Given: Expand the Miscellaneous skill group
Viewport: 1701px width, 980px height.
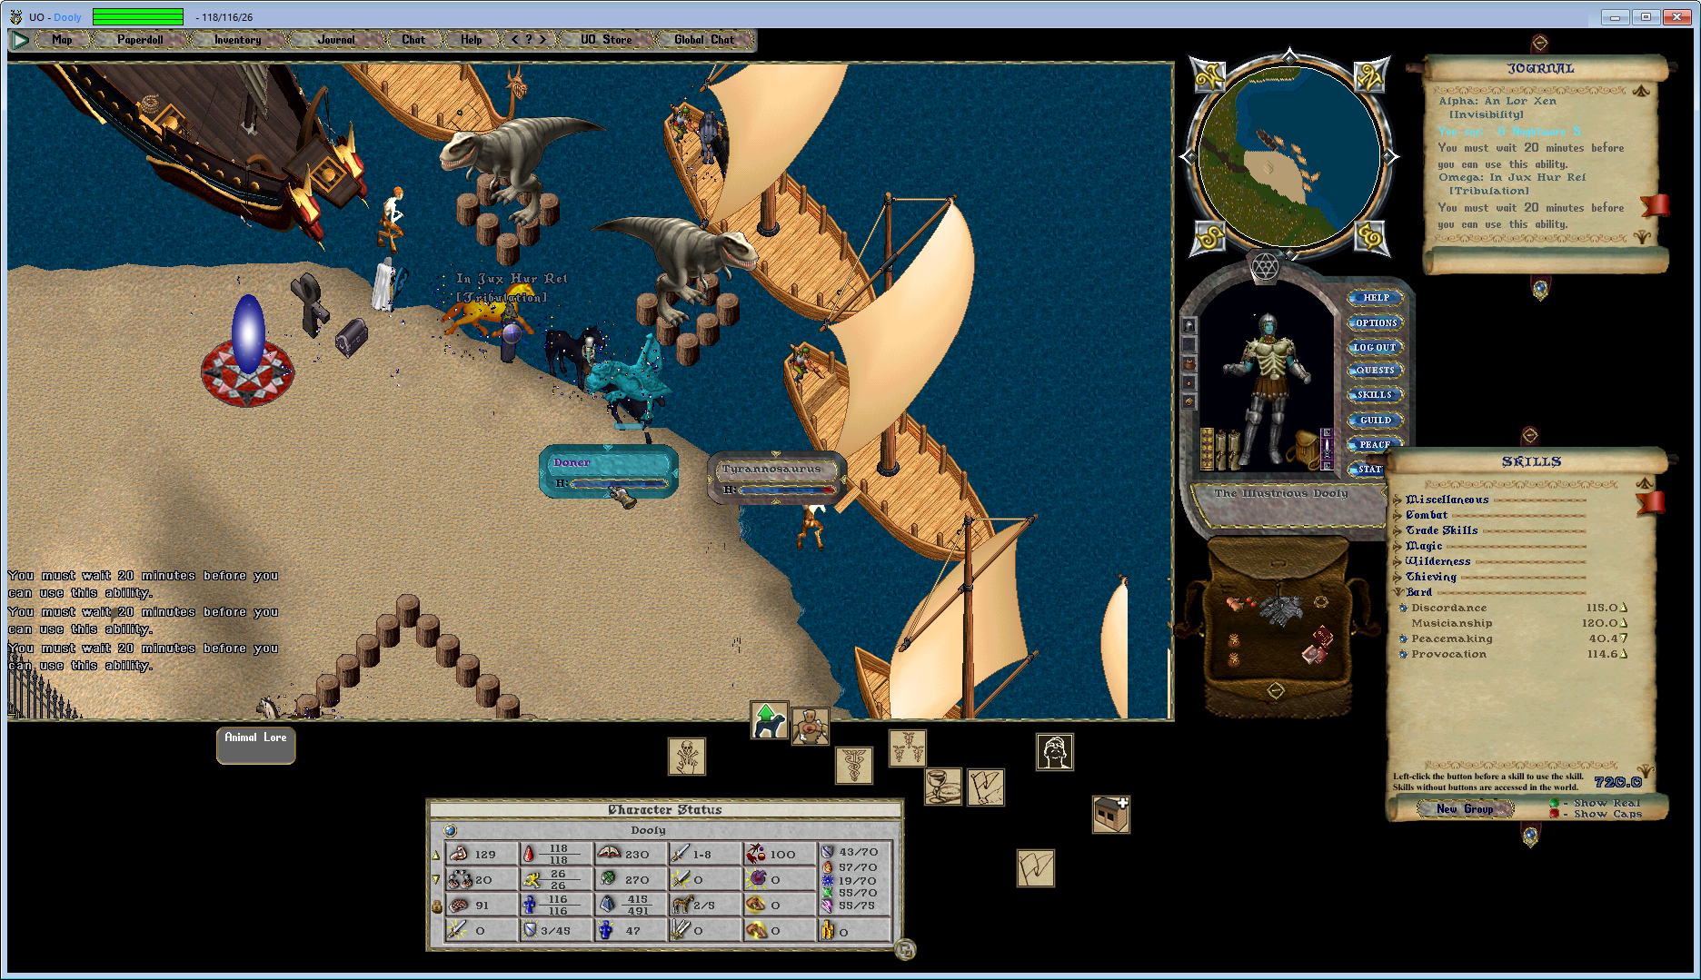Looking at the screenshot, I should [x=1398, y=500].
